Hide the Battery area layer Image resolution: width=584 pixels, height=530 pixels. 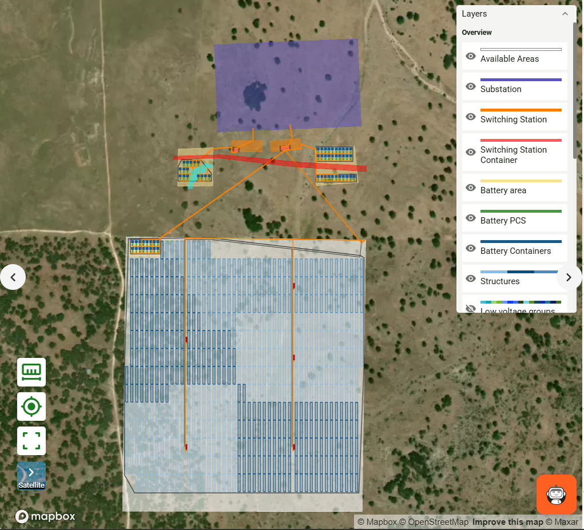(471, 188)
